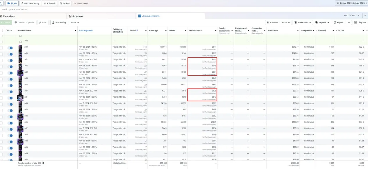Toggle the ad1 announcement switch

pyautogui.click(x=10, y=98)
